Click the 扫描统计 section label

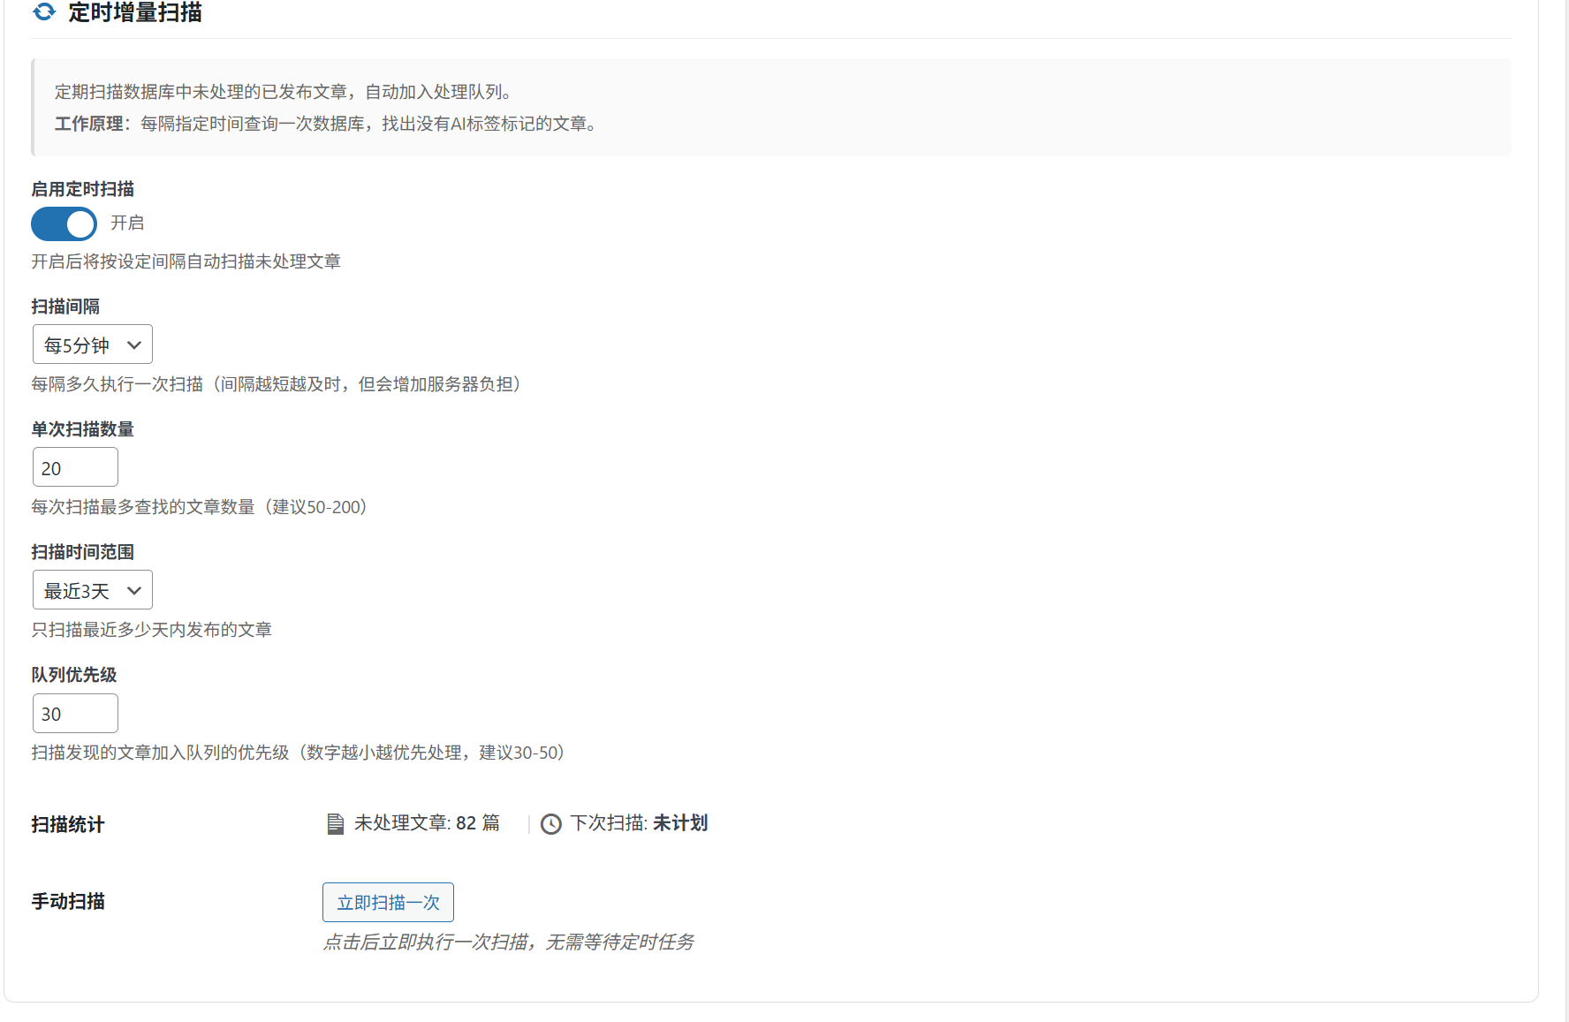coord(67,824)
